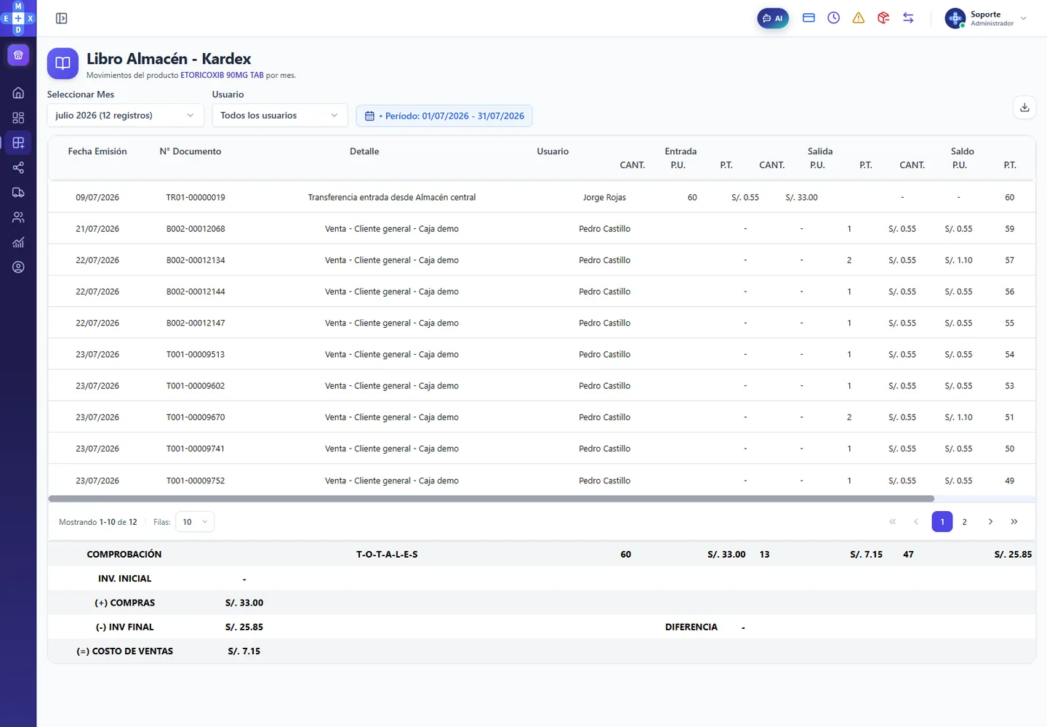Open the reports chart icon in sidebar
This screenshot has height=727, width=1047.
coord(18,242)
